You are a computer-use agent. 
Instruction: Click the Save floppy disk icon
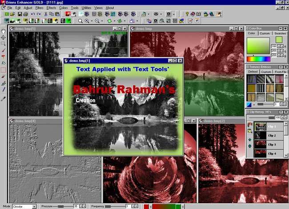tap(20, 14)
